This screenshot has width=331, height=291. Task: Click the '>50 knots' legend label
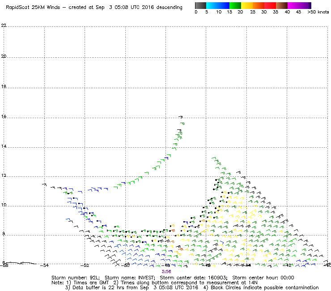coord(318,12)
